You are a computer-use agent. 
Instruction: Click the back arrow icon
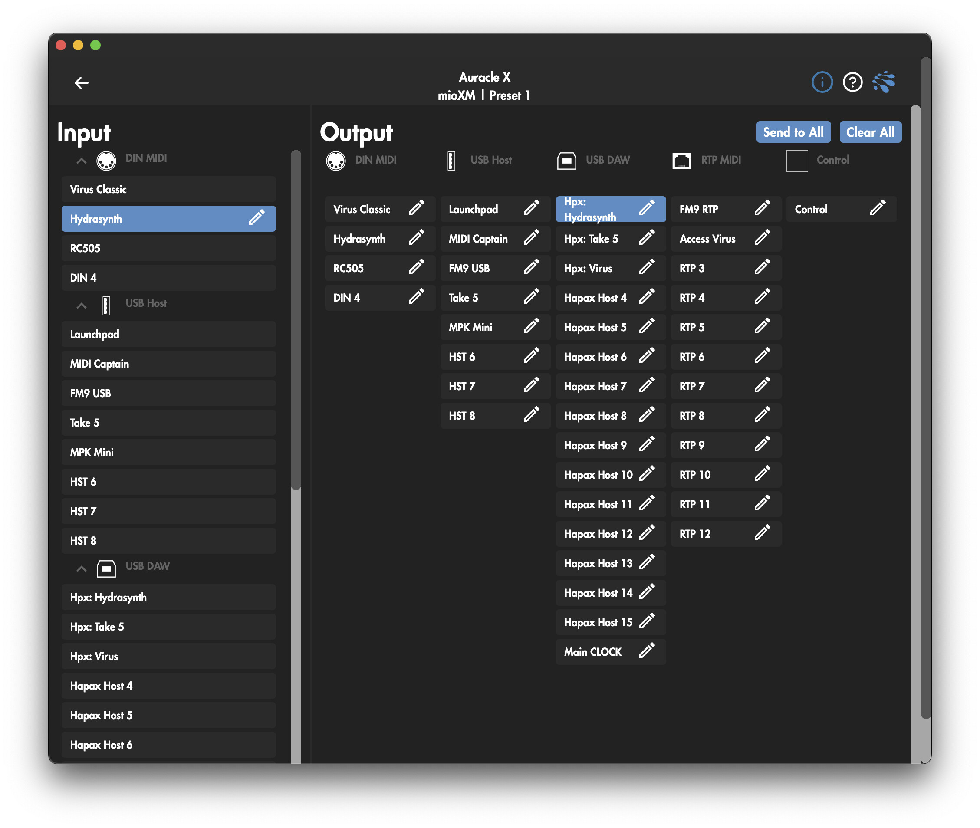(81, 83)
